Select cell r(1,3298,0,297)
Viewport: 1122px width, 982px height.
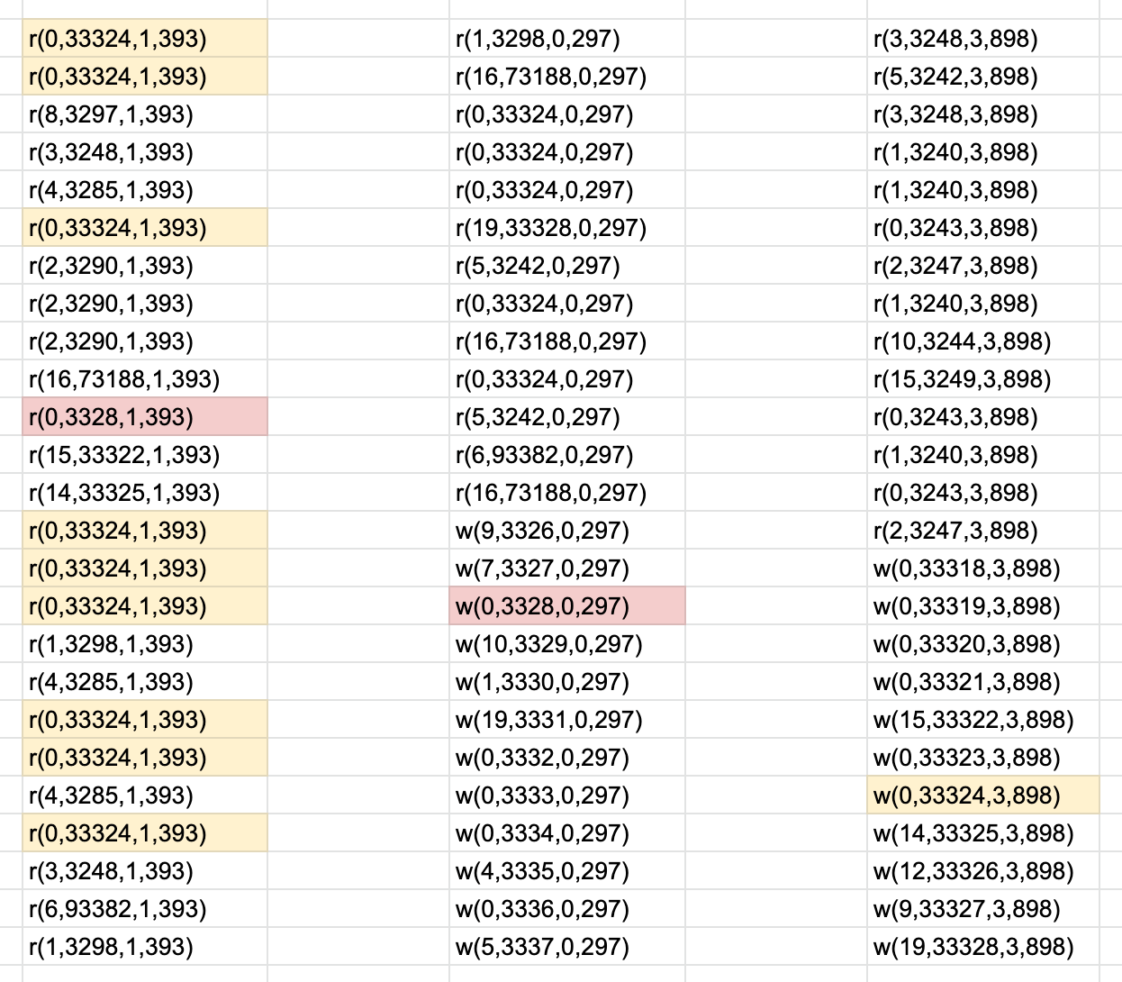[567, 39]
